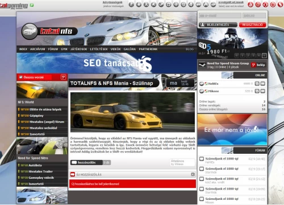Click the round status icon before HellEs

point(202,84)
